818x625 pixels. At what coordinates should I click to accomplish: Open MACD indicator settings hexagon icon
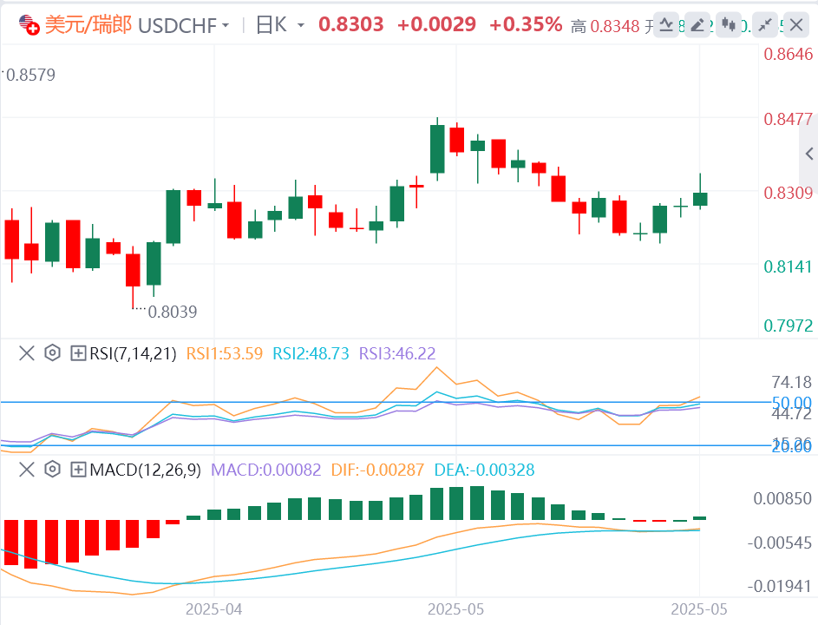[52, 470]
